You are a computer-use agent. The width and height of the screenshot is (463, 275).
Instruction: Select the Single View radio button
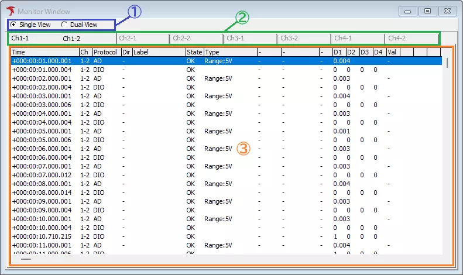[14, 25]
